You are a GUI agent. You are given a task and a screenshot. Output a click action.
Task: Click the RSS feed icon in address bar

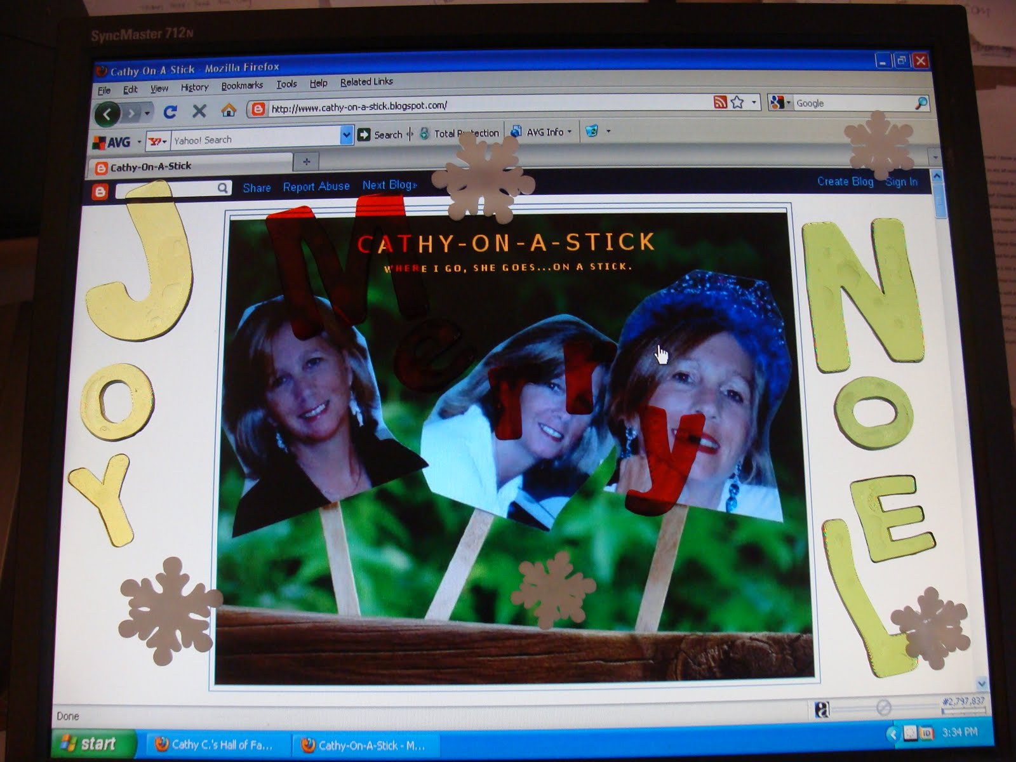pyautogui.click(x=720, y=102)
